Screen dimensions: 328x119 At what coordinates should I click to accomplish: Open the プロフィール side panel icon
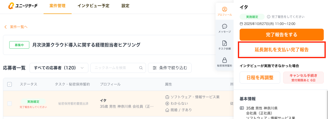[225, 9]
